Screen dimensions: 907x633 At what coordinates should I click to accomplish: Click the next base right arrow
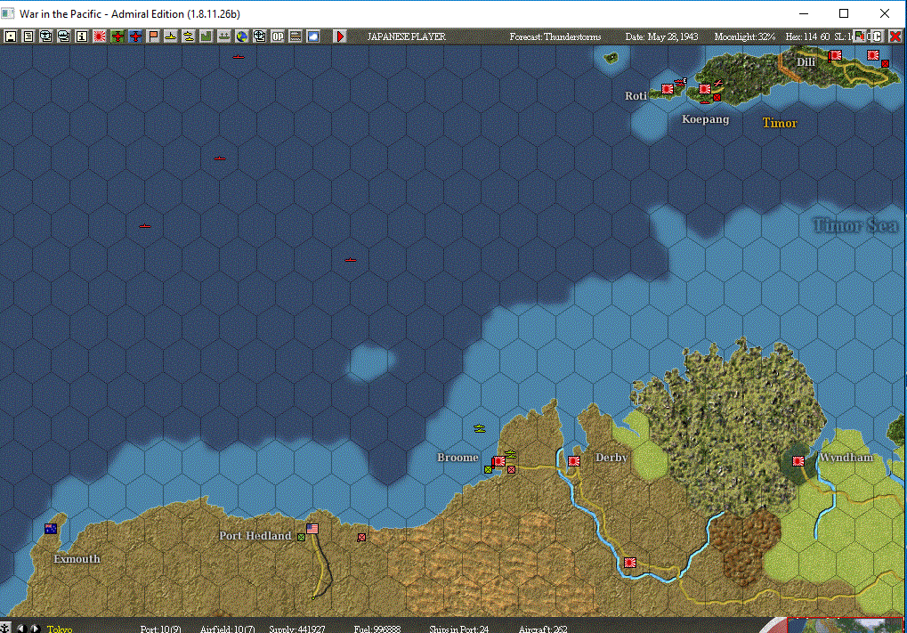(35, 628)
